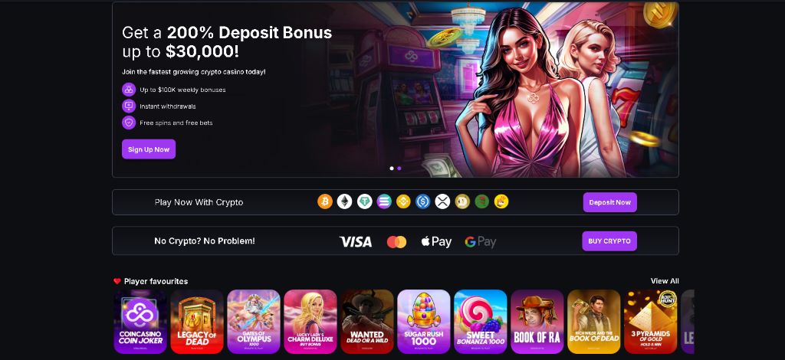Choose the Tether USDT icon

click(364, 201)
